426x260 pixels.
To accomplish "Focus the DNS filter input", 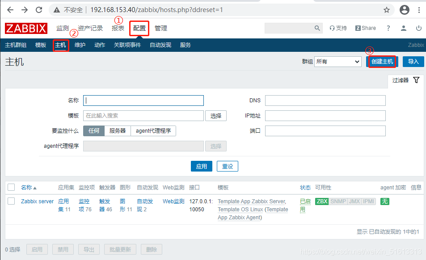I will coord(325,101).
